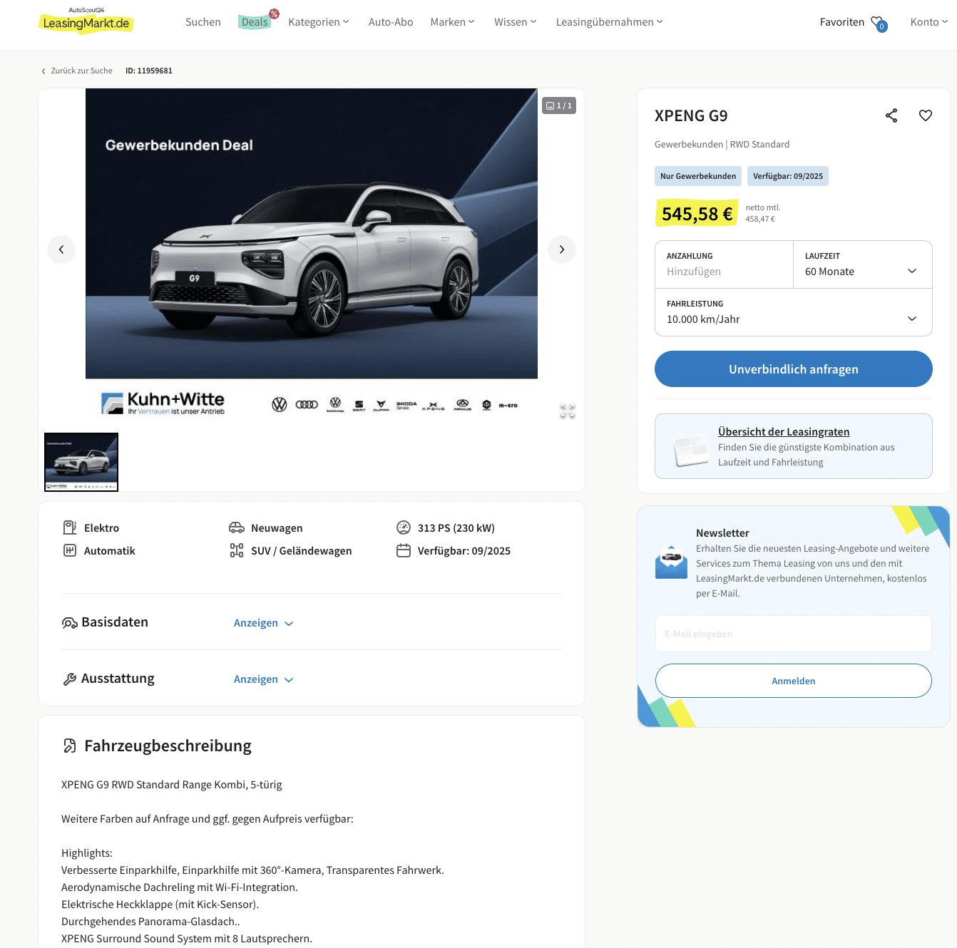Click the Anmelden newsletter button
The image size is (957, 948).
click(794, 681)
